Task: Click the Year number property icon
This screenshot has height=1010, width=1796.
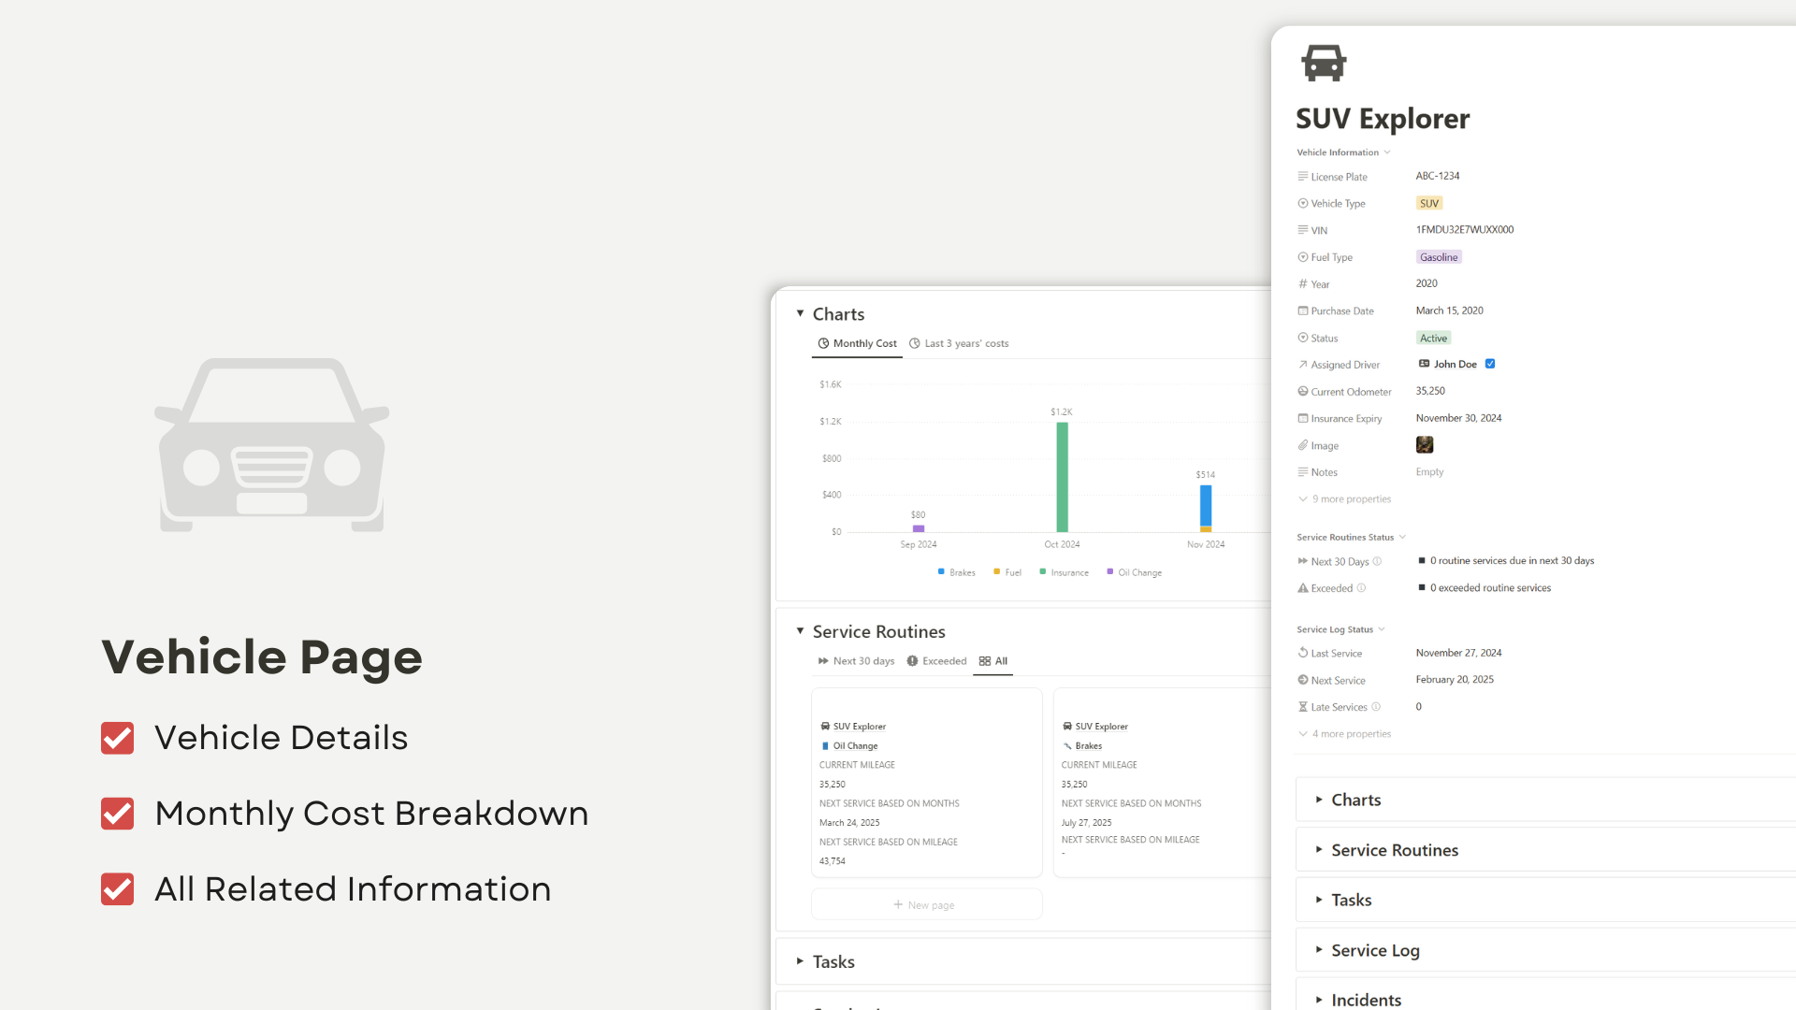Action: 1302,284
